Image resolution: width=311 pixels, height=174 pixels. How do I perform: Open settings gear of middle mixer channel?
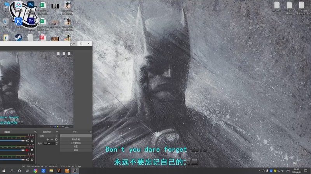pos(32,150)
